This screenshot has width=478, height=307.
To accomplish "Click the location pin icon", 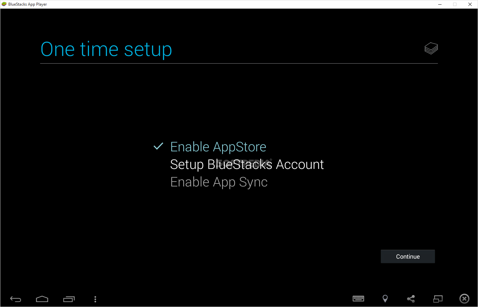I will (x=385, y=299).
